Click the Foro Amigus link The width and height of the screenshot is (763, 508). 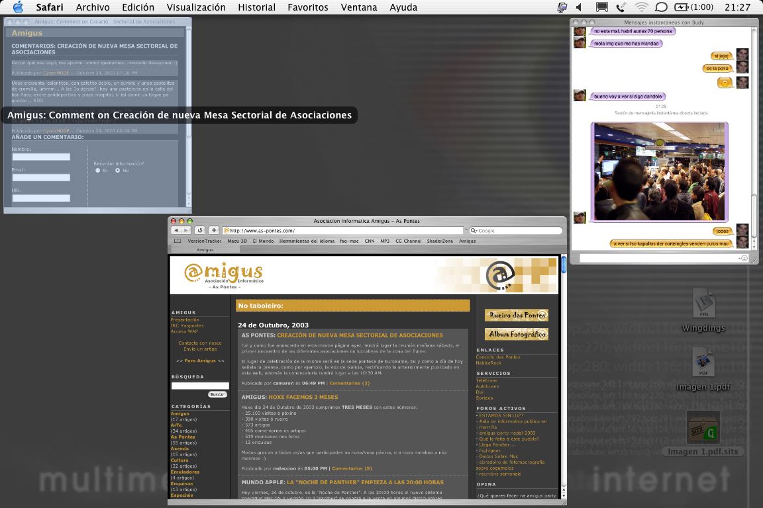[200, 360]
